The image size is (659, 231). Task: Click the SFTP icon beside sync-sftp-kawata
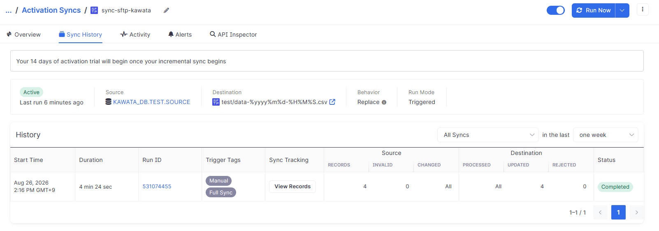coord(94,10)
